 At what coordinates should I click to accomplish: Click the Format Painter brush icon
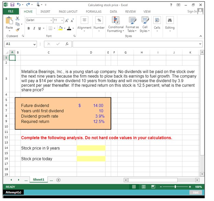(x=17, y=30)
